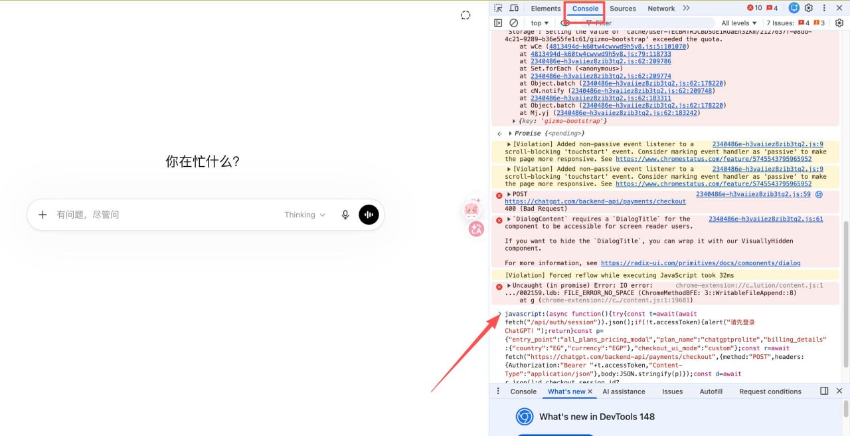Open live expression eye icon
This screenshot has width=850, height=436.
(x=565, y=23)
